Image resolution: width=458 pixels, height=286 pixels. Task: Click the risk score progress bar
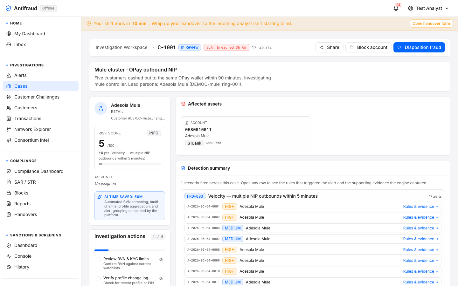130,164
